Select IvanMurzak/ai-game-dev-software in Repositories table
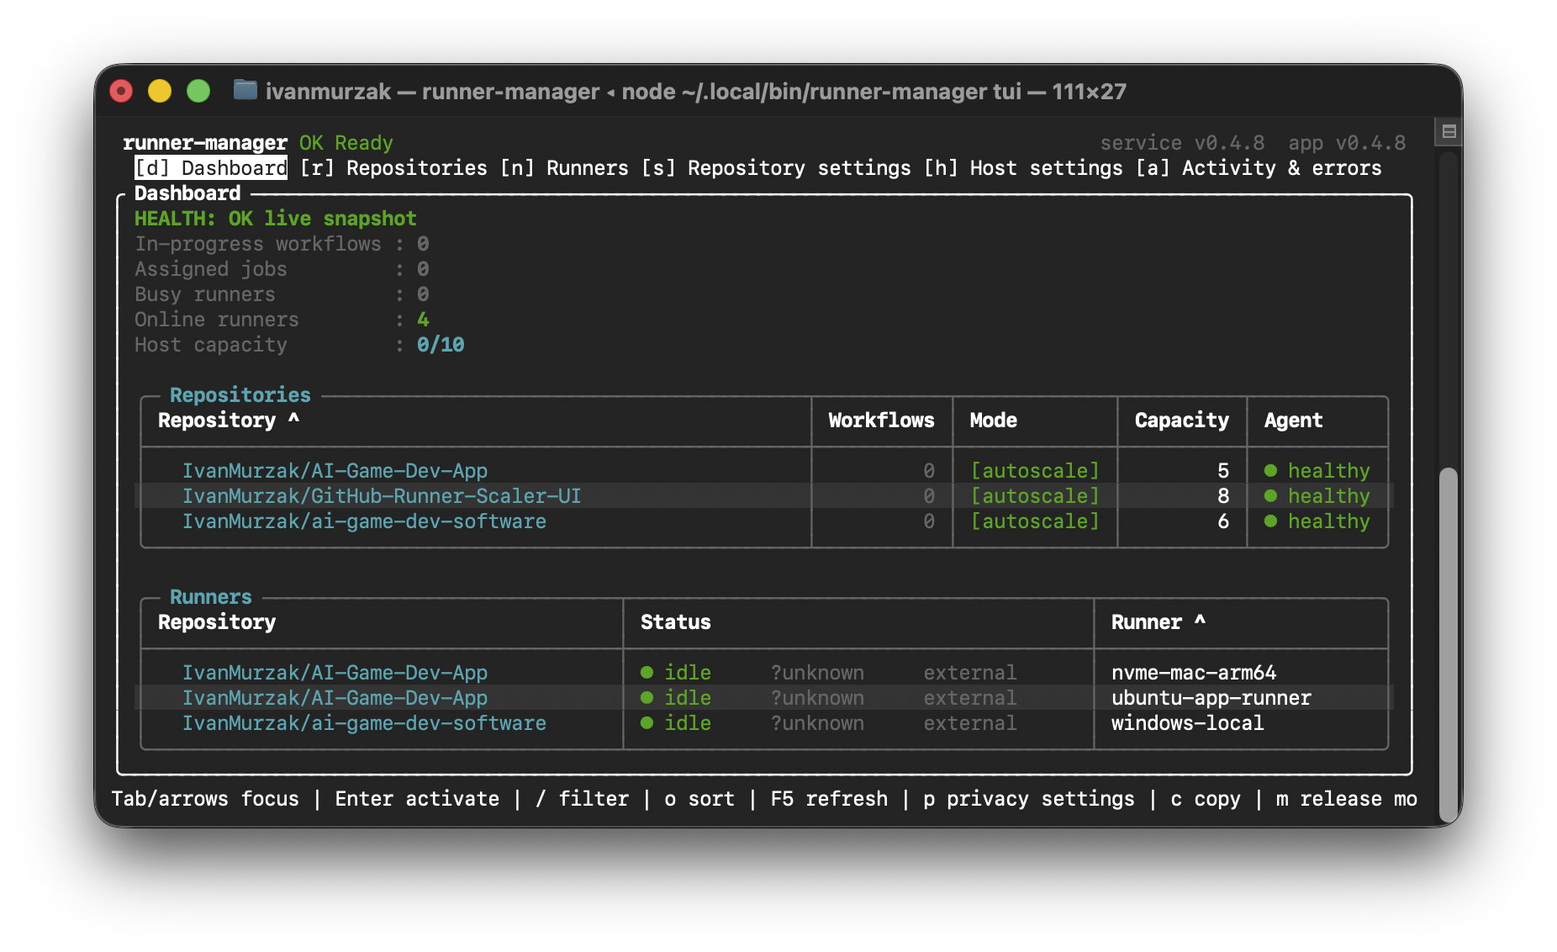Viewport: 1557px width, 952px height. 364,521
